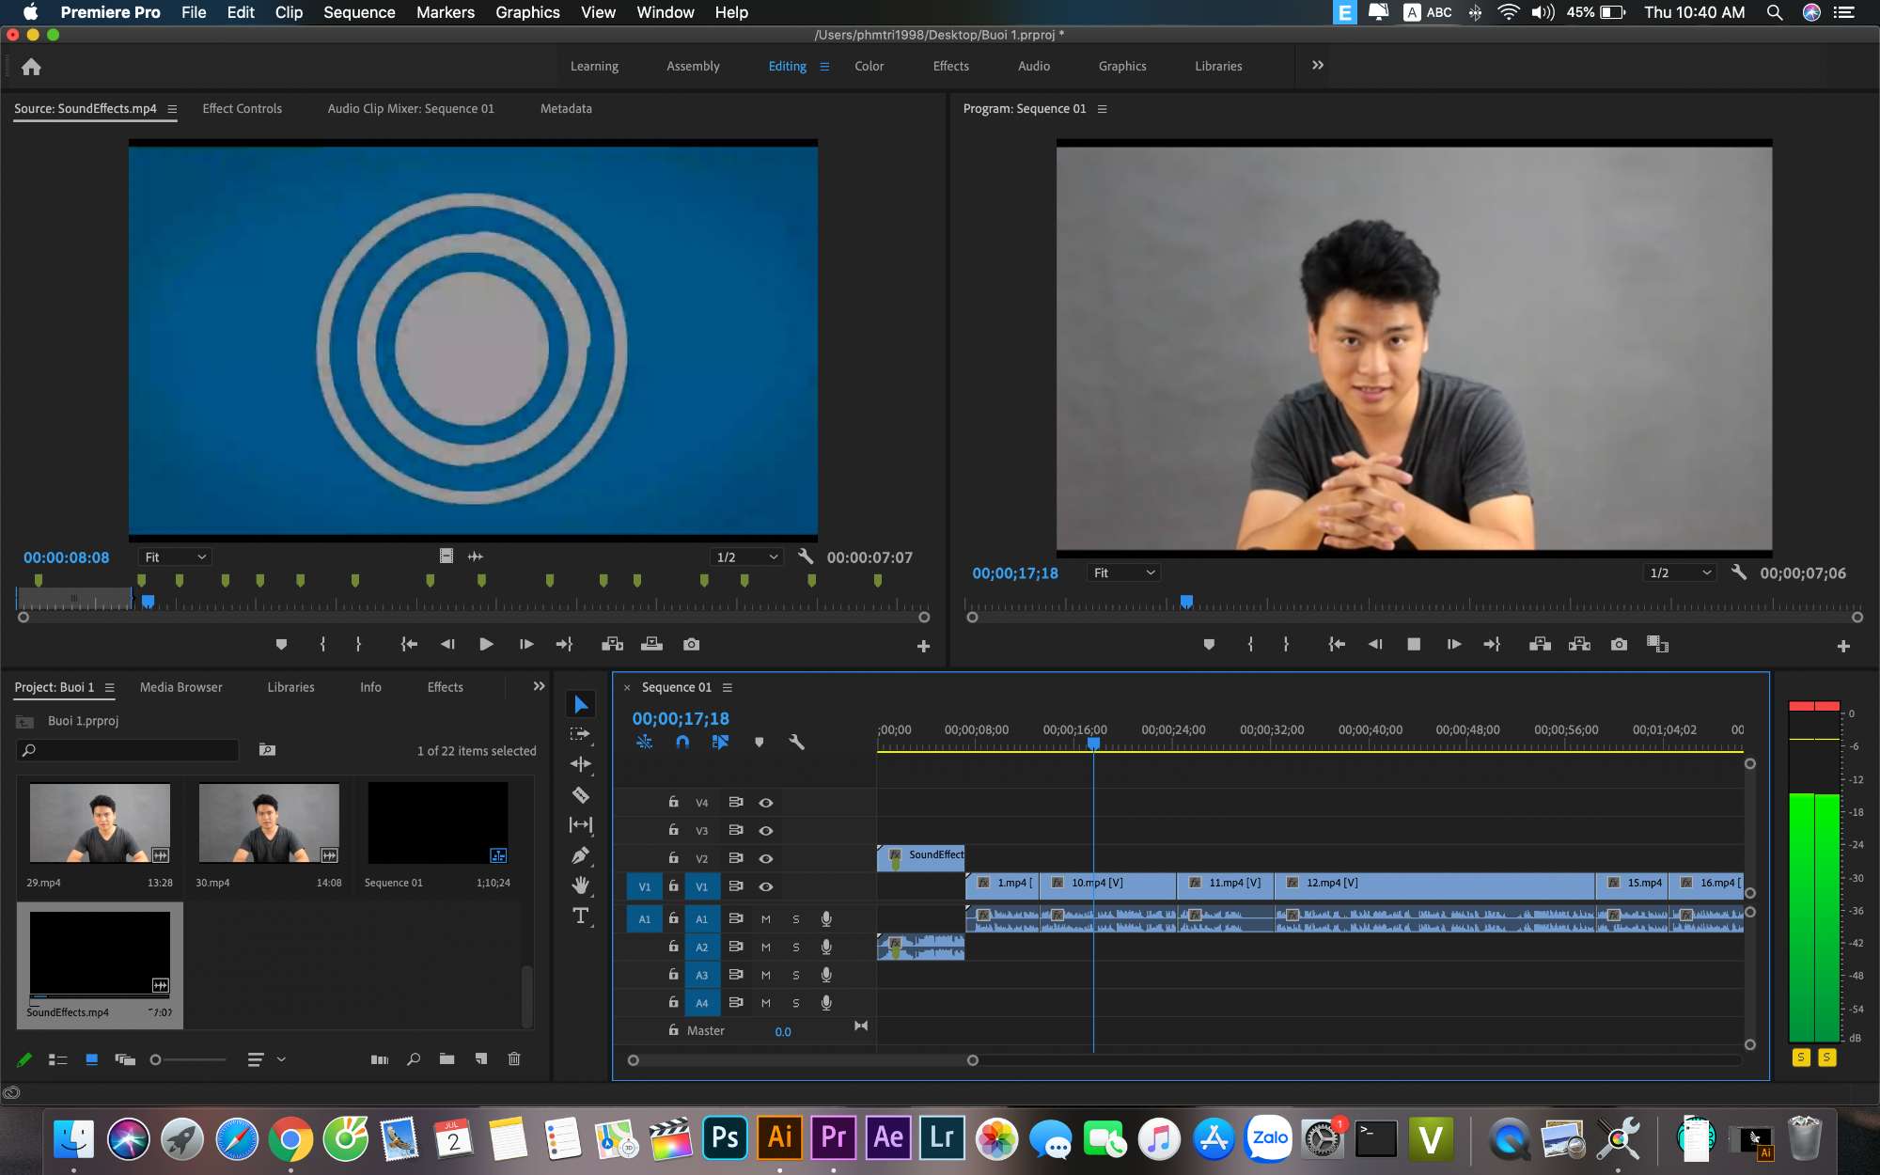Open Source monitor Fit zoom dropdown
This screenshot has height=1175, width=1880.
(x=175, y=557)
